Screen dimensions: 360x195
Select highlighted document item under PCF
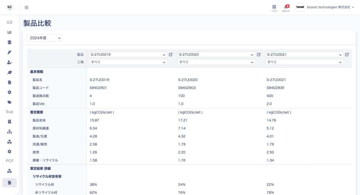tap(9, 182)
